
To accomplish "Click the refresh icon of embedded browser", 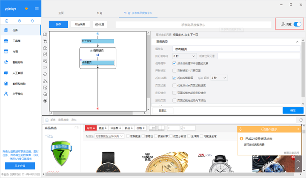I will tap(301, 120).
